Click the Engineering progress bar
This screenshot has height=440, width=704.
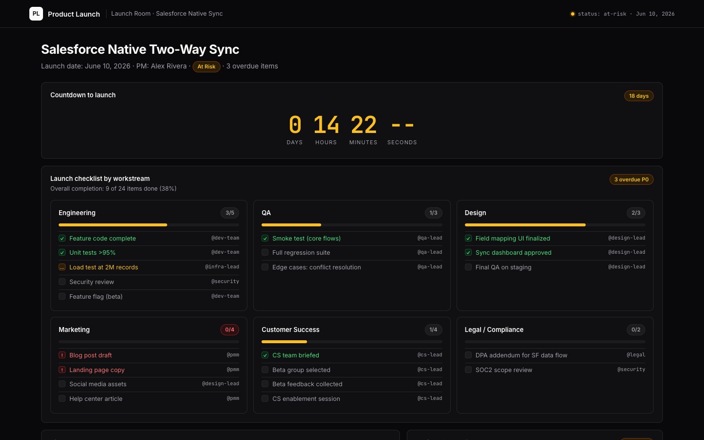[149, 225]
